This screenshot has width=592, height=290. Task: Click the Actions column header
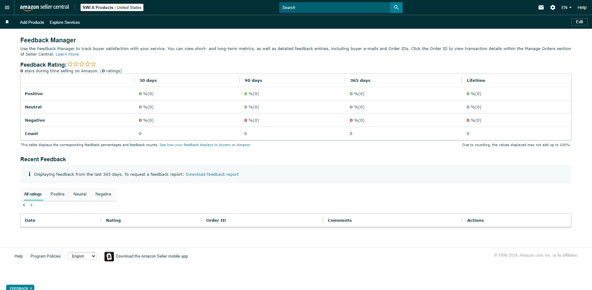click(x=475, y=220)
